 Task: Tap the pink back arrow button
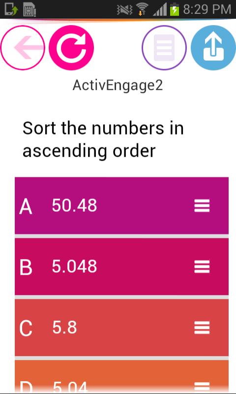pos(23,47)
